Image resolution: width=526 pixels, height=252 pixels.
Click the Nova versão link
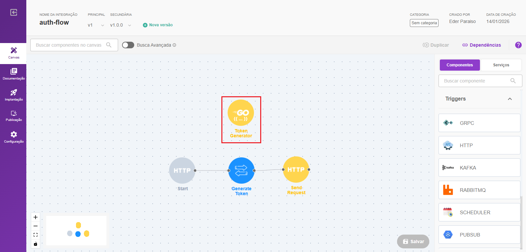[158, 25]
